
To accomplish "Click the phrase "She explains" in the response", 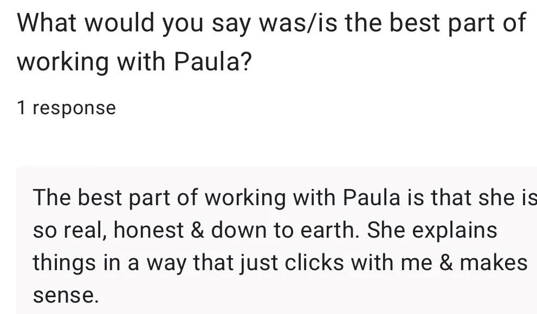I will coord(432,230).
